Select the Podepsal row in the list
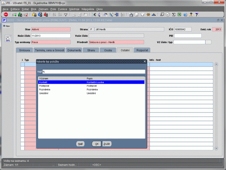 coord(91,86)
